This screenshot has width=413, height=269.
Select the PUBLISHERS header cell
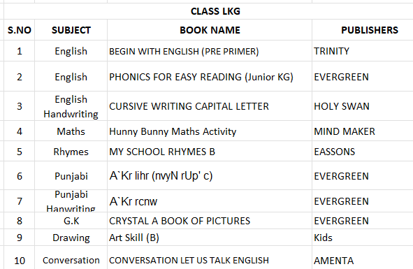click(x=363, y=30)
